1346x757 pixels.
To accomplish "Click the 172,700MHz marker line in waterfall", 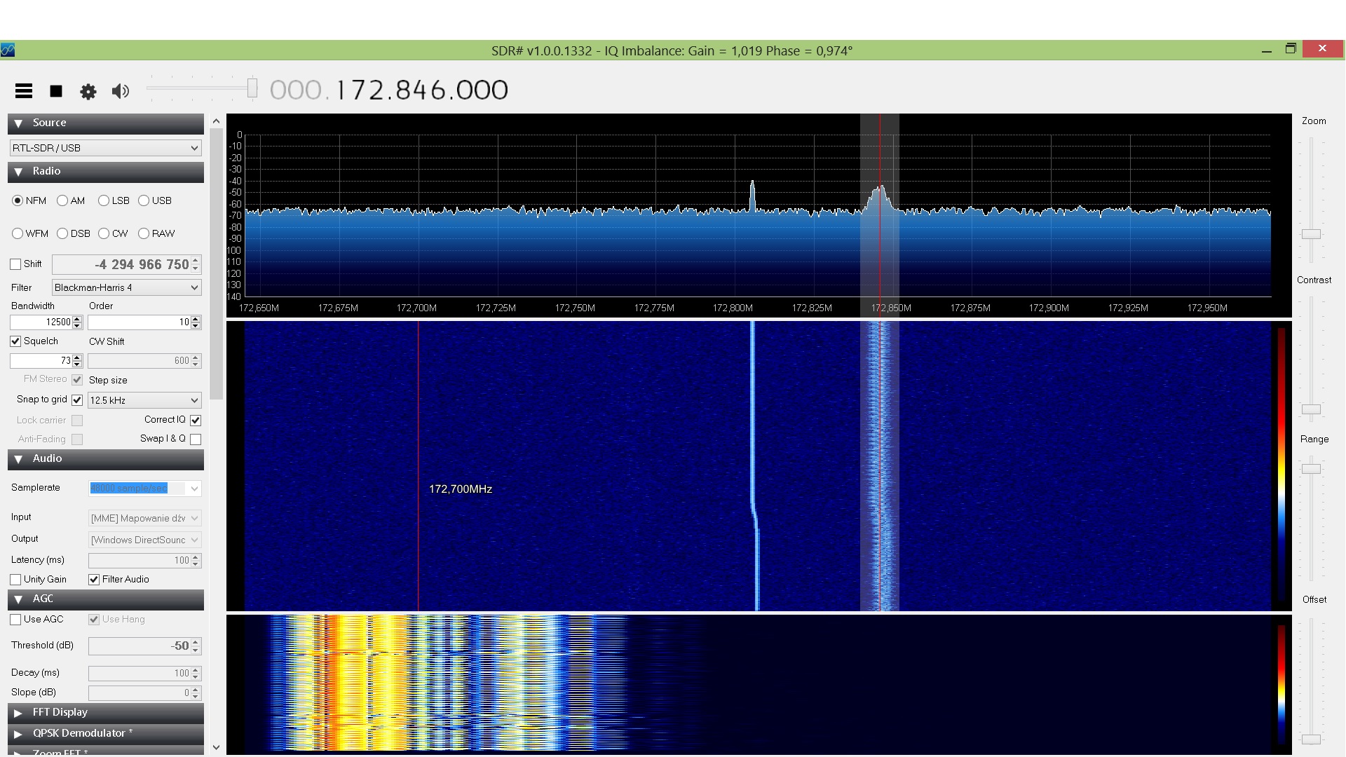I will [x=418, y=466].
